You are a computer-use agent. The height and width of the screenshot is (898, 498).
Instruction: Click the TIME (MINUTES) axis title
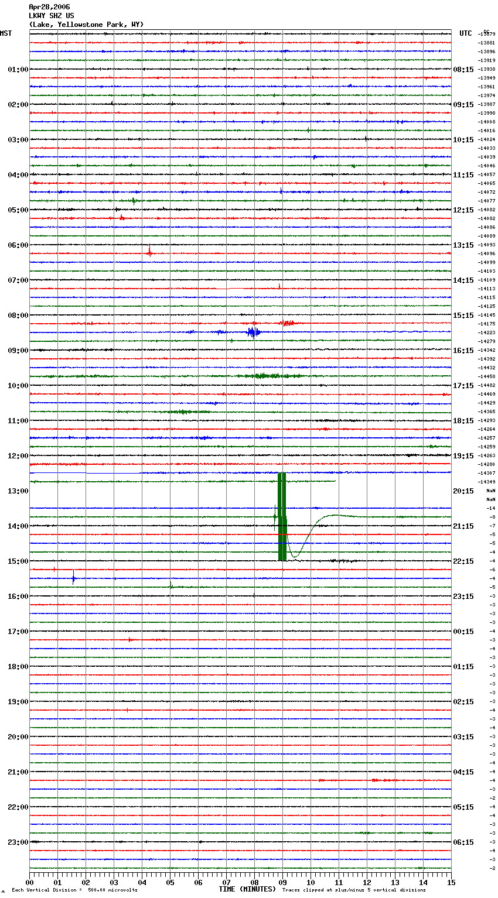(x=247, y=889)
